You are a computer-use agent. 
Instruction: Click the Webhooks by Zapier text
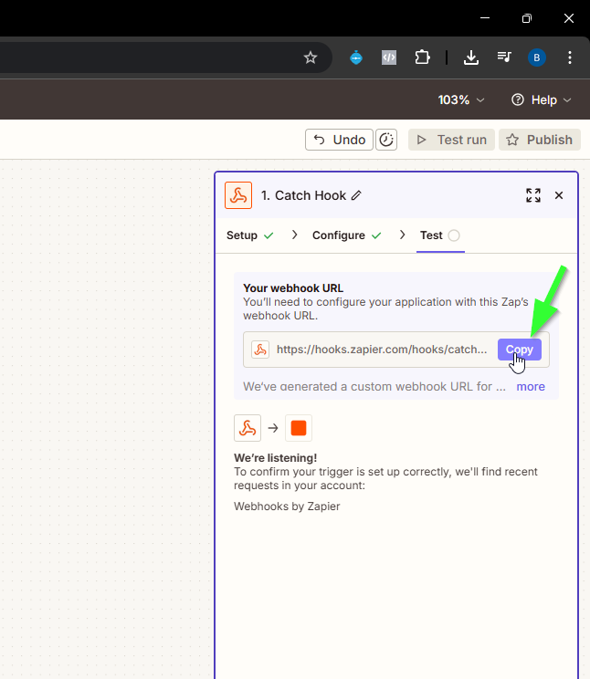287,507
